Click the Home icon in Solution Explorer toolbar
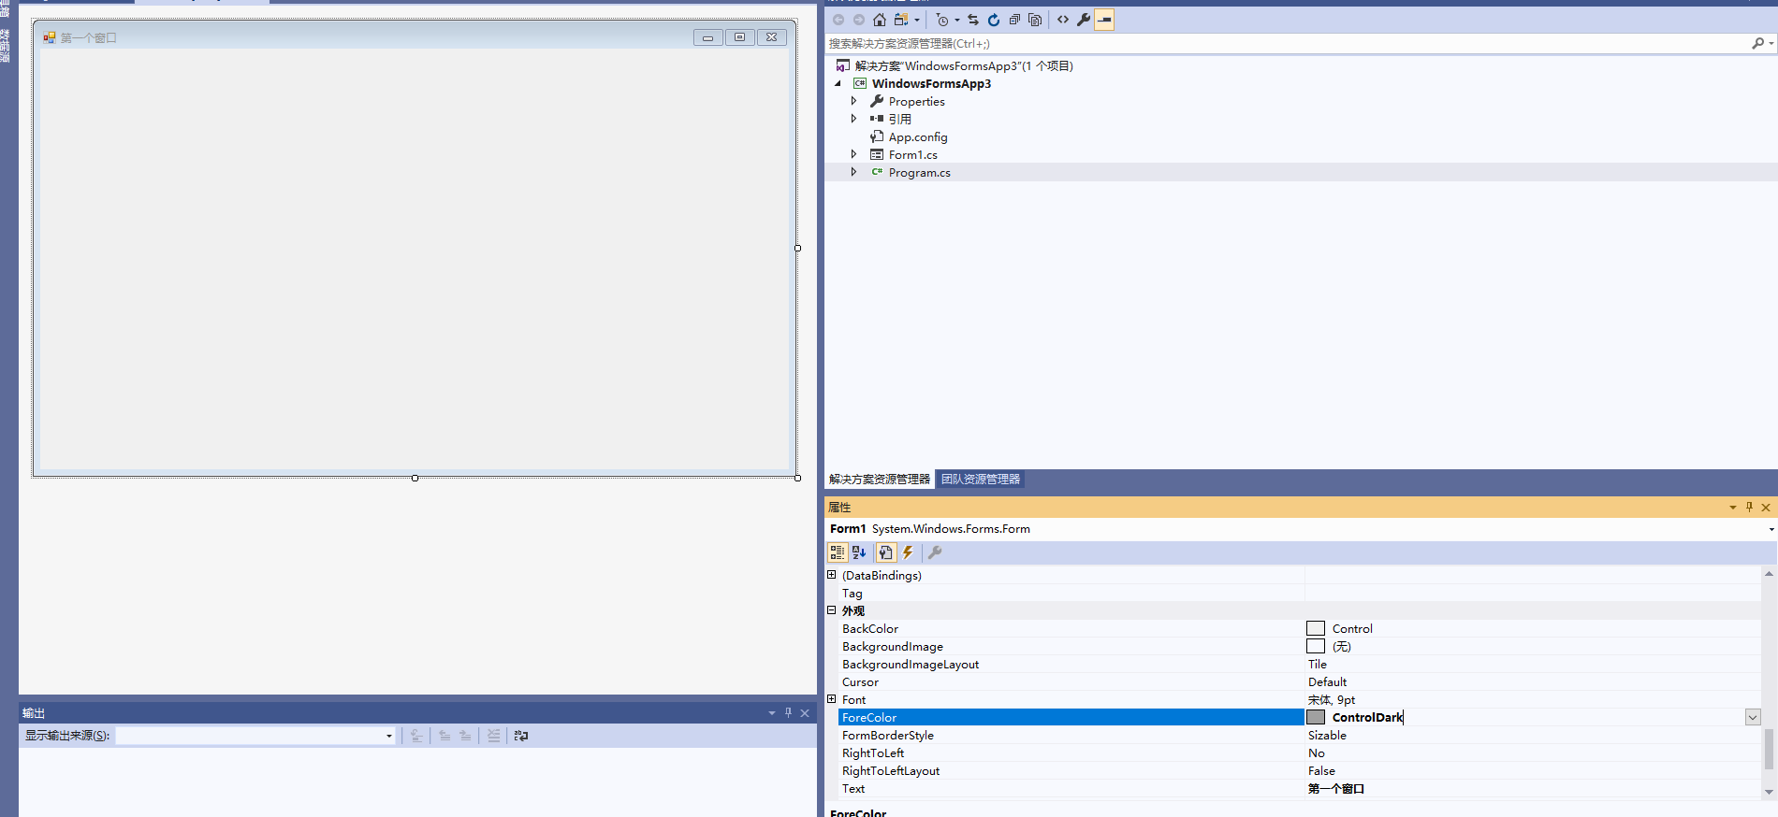Image resolution: width=1778 pixels, height=817 pixels. pos(880,20)
